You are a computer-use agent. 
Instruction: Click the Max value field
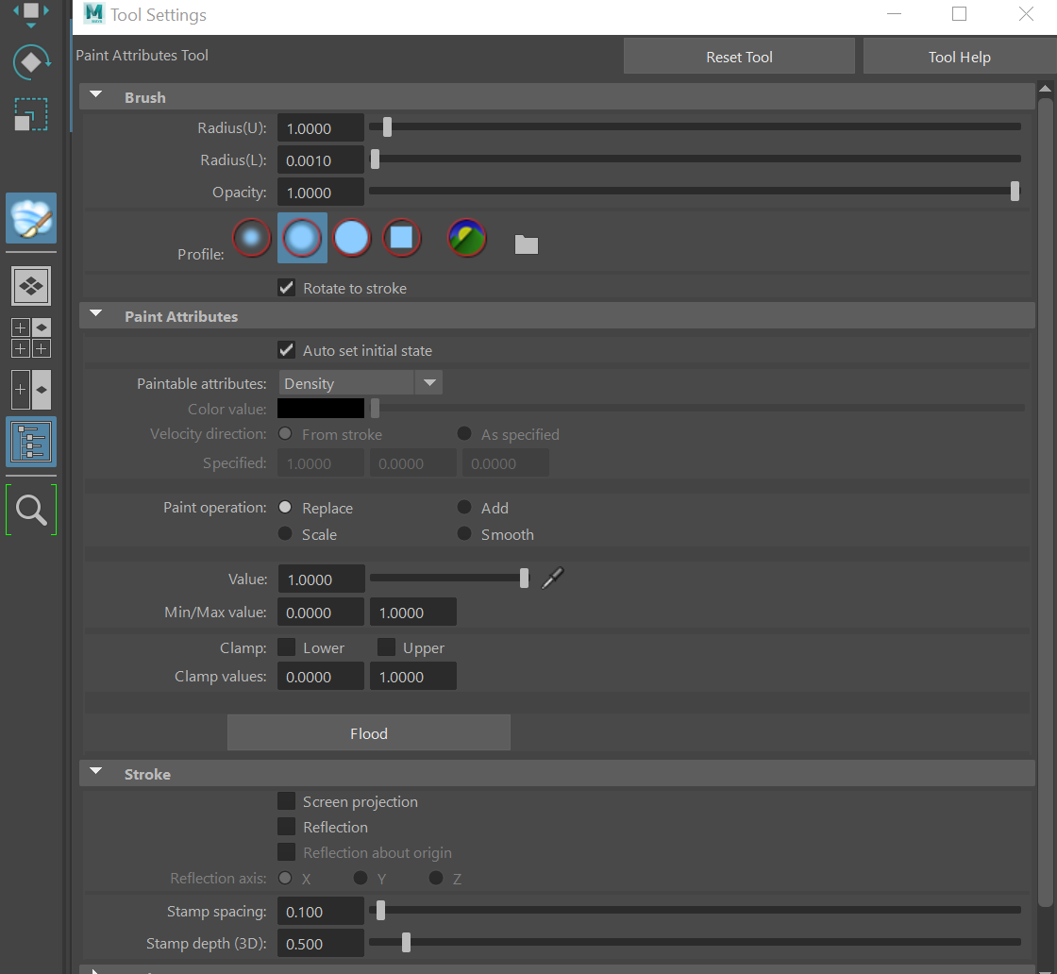413,612
